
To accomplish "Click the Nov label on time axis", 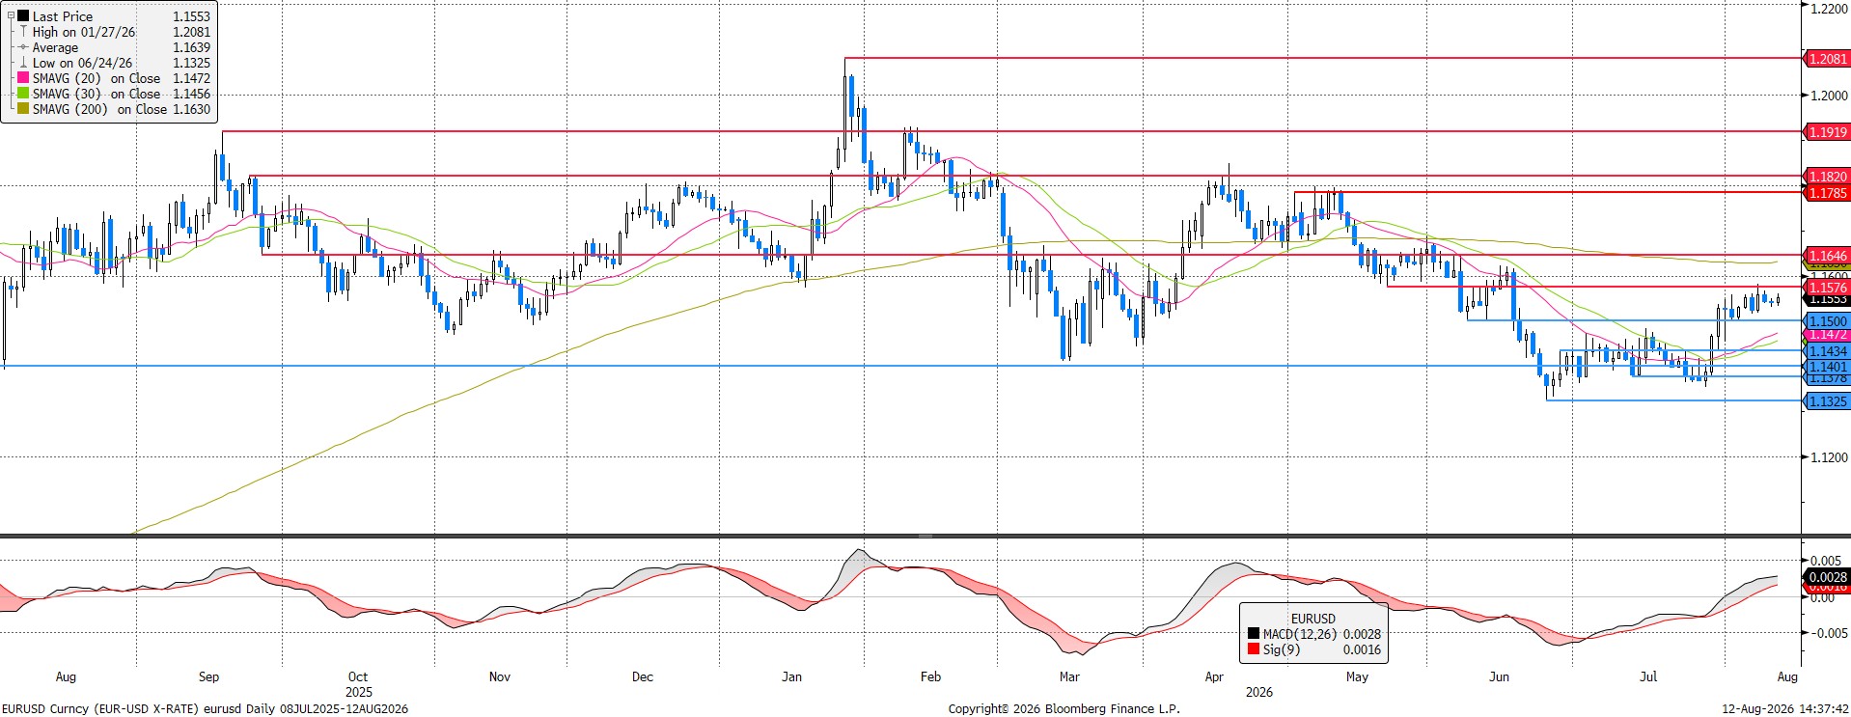I will 499,676.
